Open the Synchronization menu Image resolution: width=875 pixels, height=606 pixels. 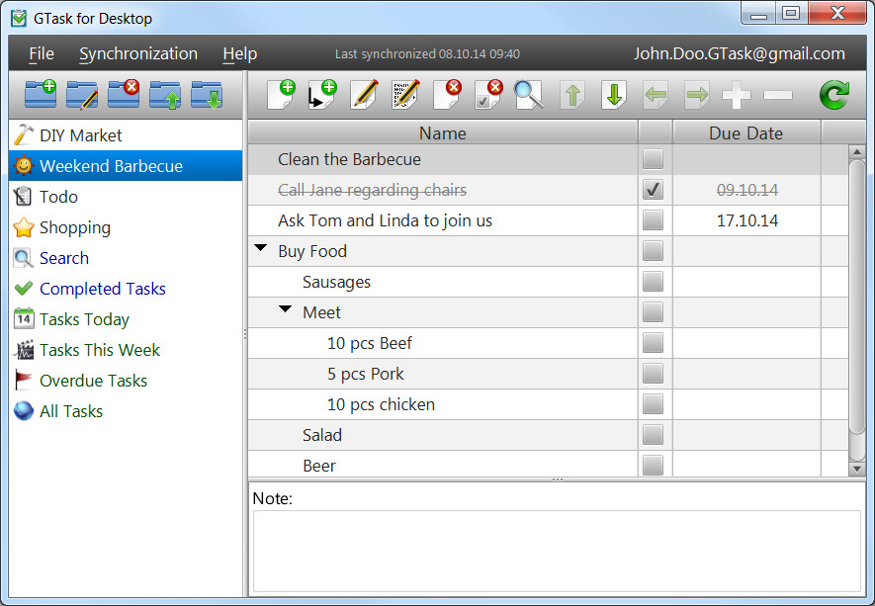138,53
